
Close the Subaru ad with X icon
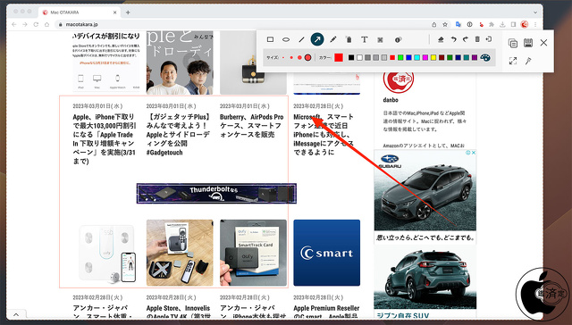pyautogui.click(x=473, y=153)
